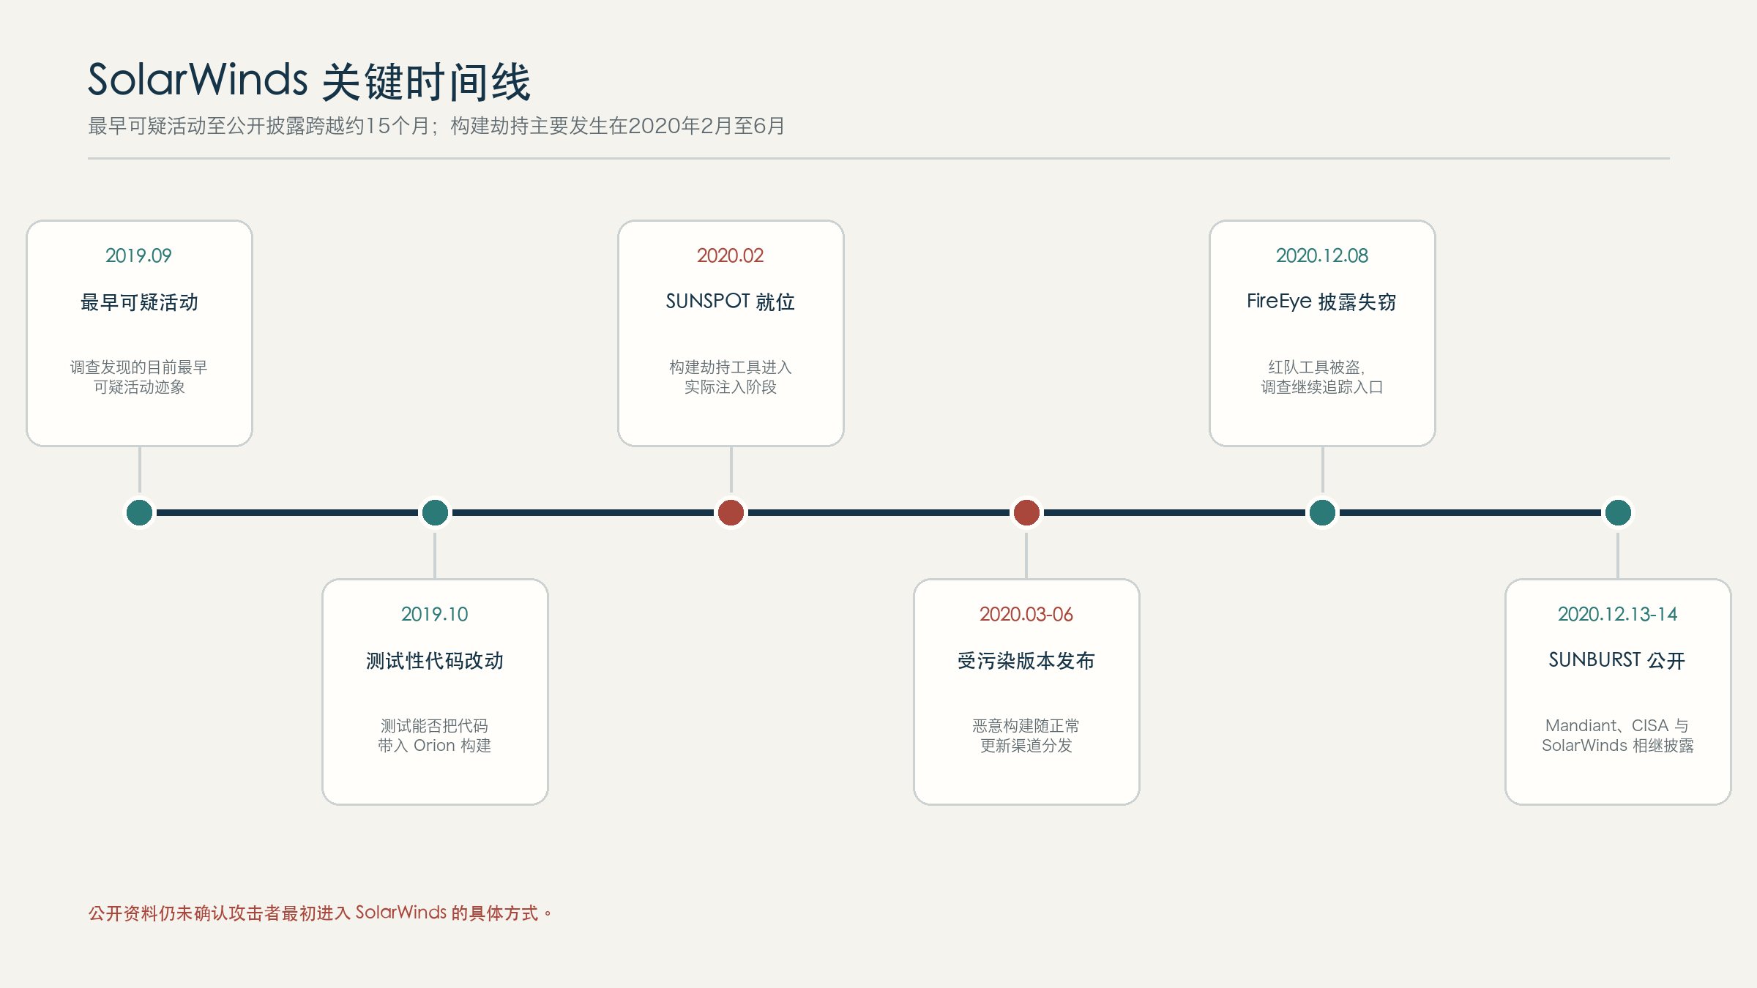Select the description 调查发现的目前最早可疑活动迹象
This screenshot has width=1757, height=988.
139,377
